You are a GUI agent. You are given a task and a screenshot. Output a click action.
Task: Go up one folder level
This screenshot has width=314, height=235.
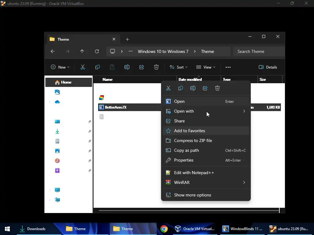pyautogui.click(x=82, y=51)
